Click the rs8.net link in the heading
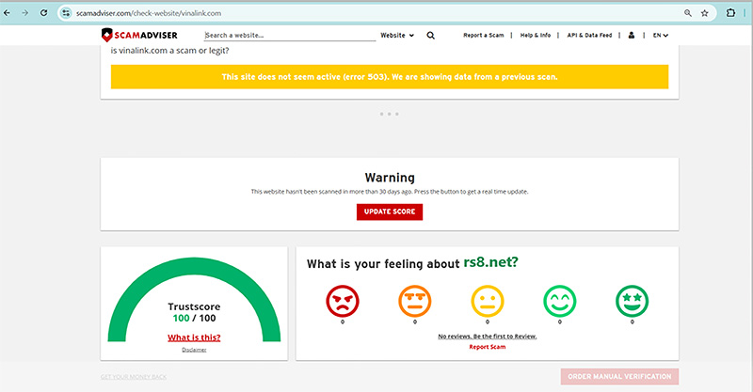 (x=490, y=262)
